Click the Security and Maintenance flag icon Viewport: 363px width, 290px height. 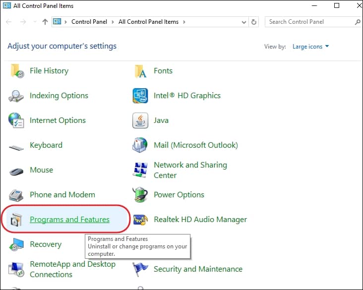tap(140, 269)
